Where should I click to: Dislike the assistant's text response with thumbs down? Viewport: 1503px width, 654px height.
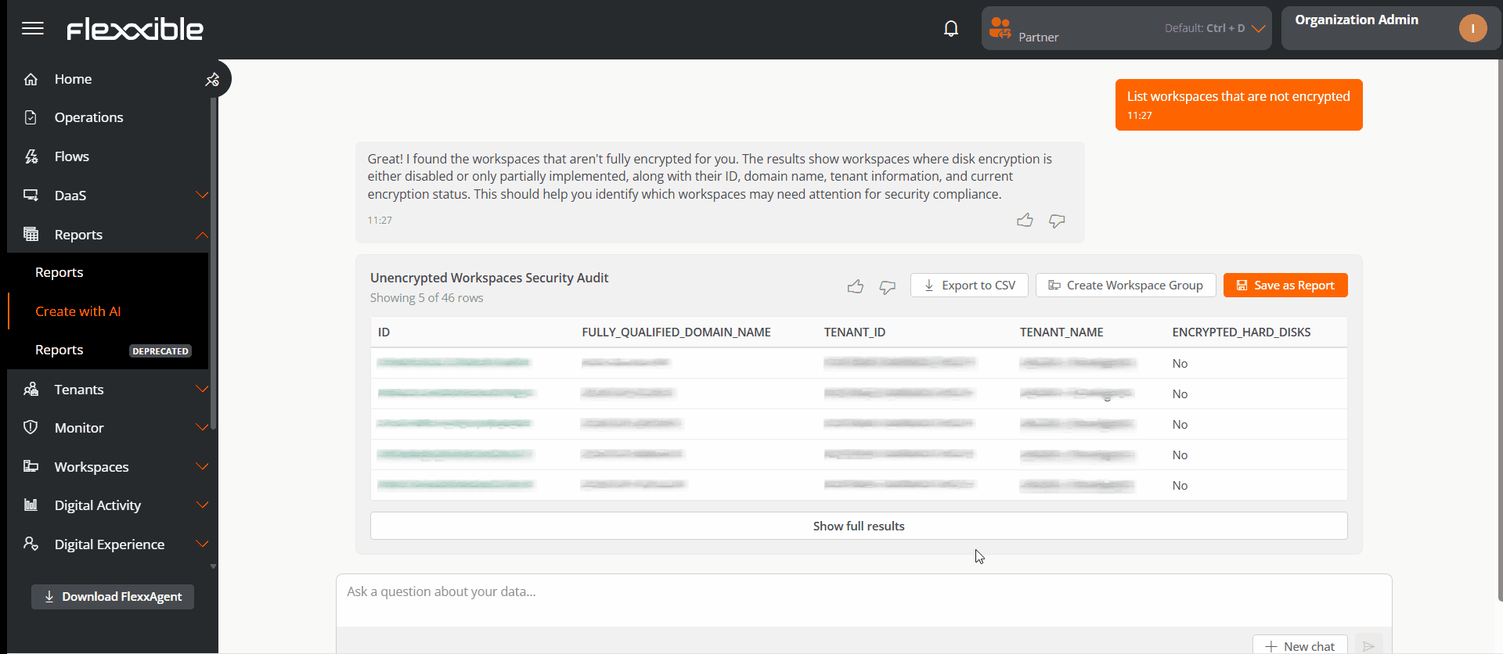click(1057, 221)
